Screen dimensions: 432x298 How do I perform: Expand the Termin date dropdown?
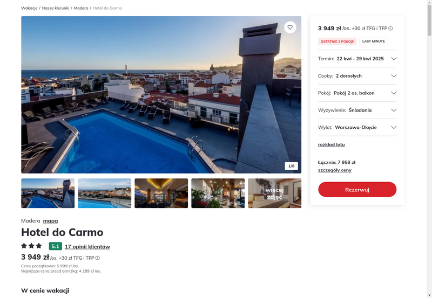tap(357, 59)
